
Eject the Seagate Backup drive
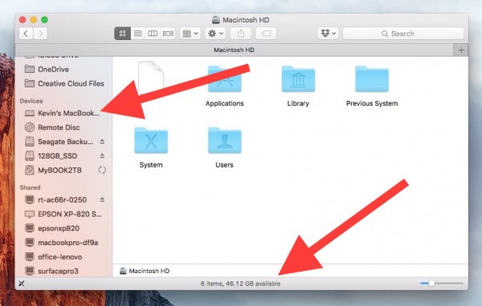102,141
